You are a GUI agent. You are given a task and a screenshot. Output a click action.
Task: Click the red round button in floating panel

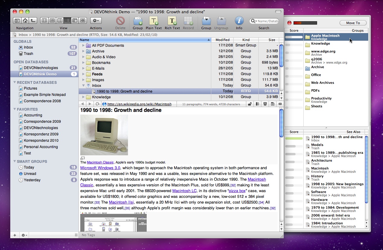tap(289, 23)
